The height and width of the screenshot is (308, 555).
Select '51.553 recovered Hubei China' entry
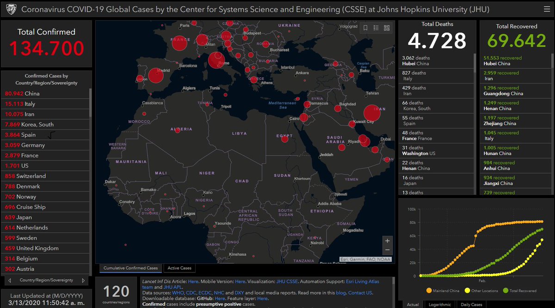point(516,60)
